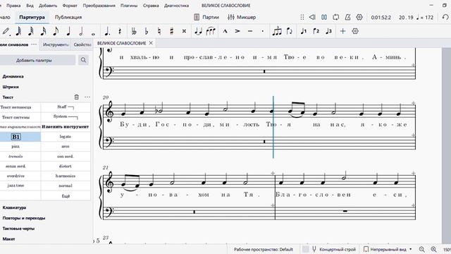Toggle Концертный строй (concert pitch)
Screen dimensions: 451x254
[x=334, y=249]
